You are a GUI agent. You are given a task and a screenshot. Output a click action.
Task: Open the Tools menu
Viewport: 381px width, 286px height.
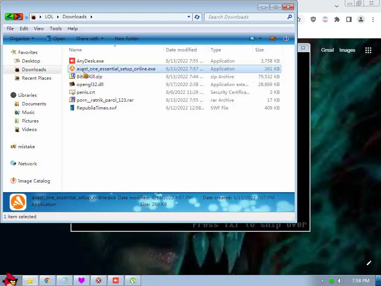pyautogui.click(x=56, y=28)
